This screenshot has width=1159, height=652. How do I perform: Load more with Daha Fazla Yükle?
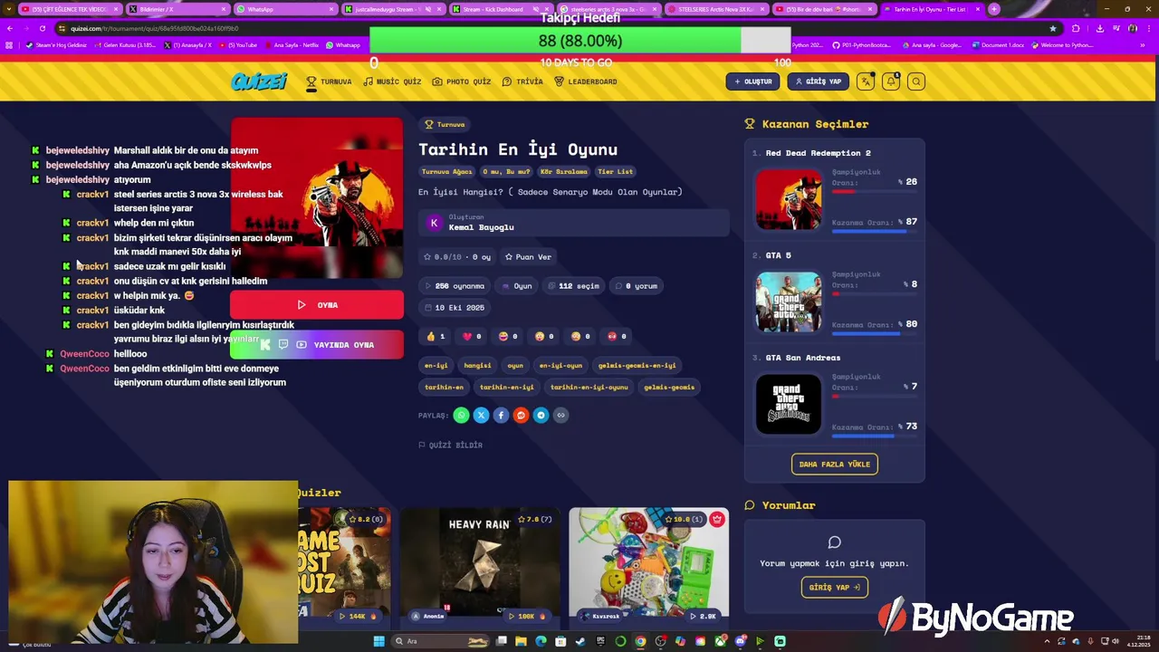[834, 465]
